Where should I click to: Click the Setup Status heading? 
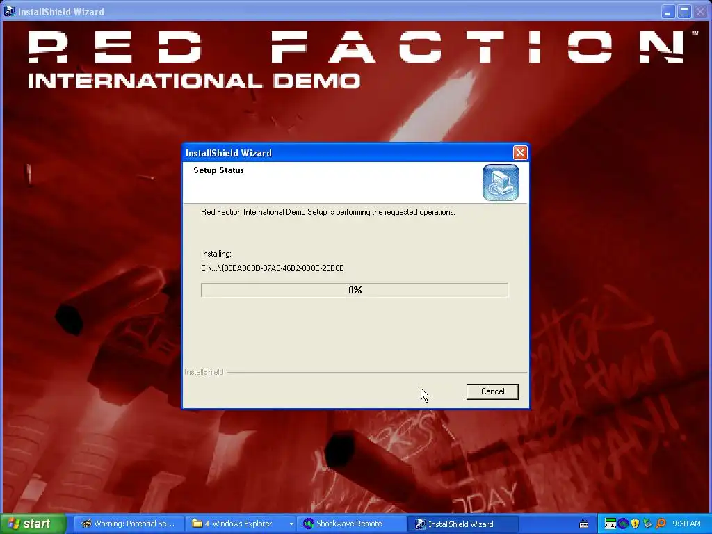(x=219, y=170)
